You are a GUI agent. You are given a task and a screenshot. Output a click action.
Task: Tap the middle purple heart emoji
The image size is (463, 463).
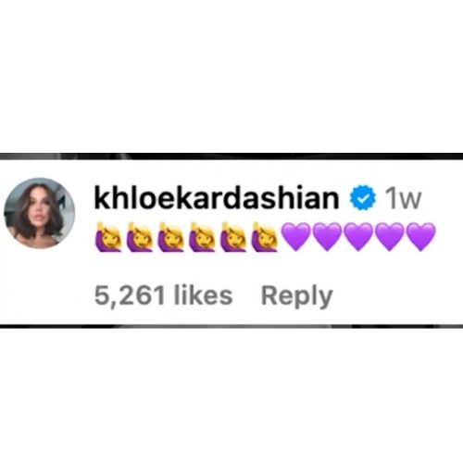[x=358, y=237]
